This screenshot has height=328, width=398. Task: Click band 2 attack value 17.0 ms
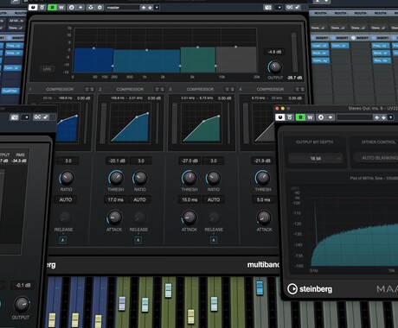(115, 199)
